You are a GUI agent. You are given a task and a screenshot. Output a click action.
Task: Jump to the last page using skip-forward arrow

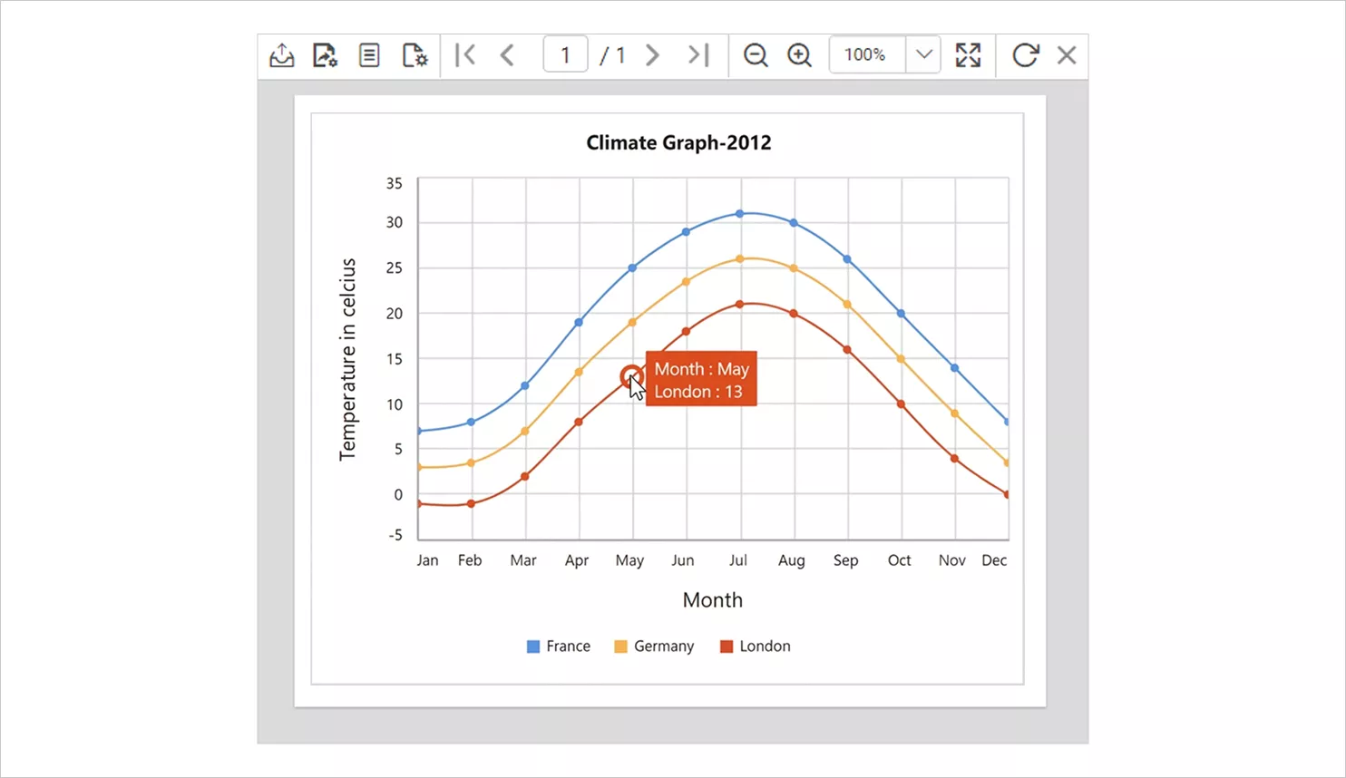pyautogui.click(x=698, y=54)
